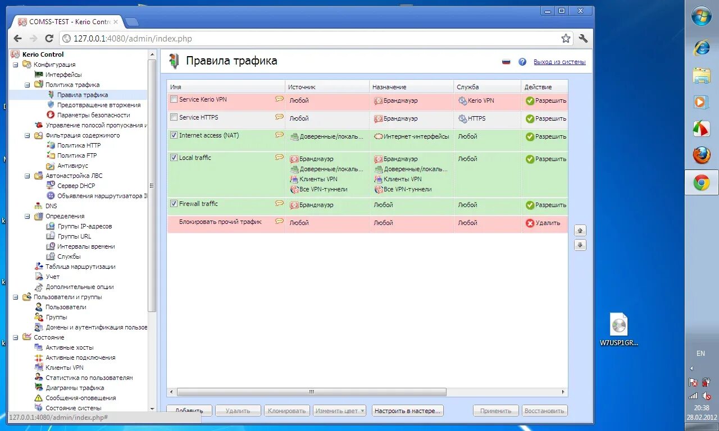719x431 pixels.
Task: Open DNS settings in tree
Action: tap(51, 206)
